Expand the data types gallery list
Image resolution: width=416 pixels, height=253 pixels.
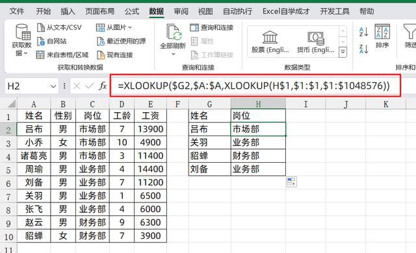343,52
